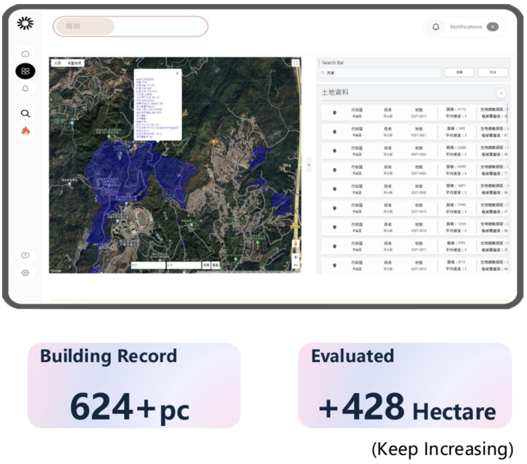The height and width of the screenshot is (464, 527).
Task: Click the pin icon for area 13442 row
Action: [335, 208]
